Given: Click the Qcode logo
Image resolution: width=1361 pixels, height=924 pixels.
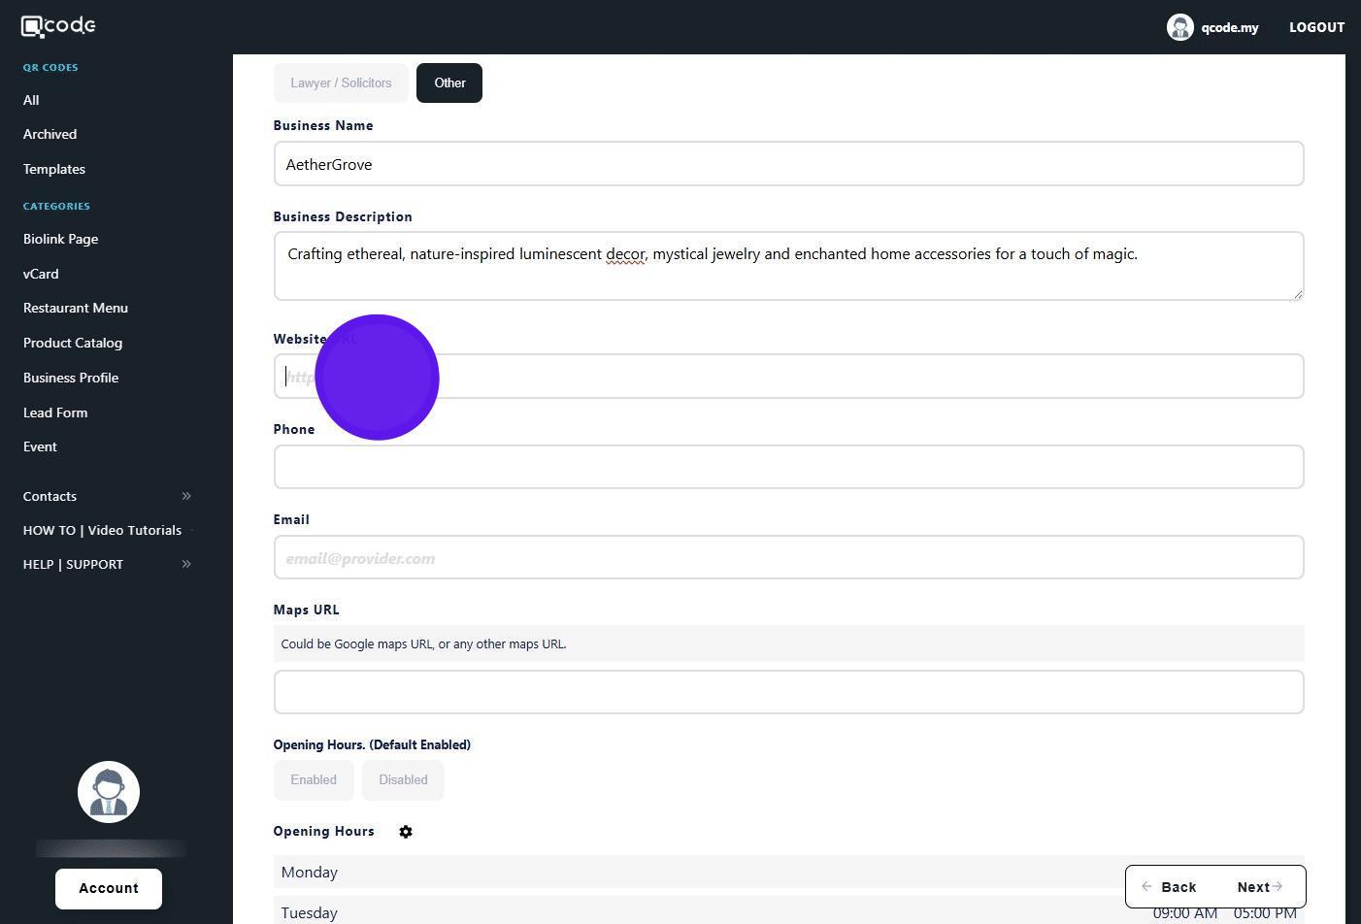Looking at the screenshot, I should (58, 26).
